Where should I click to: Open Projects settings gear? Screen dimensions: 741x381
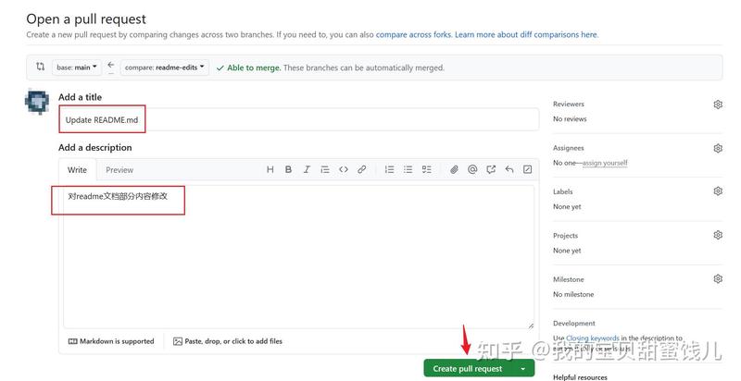[x=718, y=235]
